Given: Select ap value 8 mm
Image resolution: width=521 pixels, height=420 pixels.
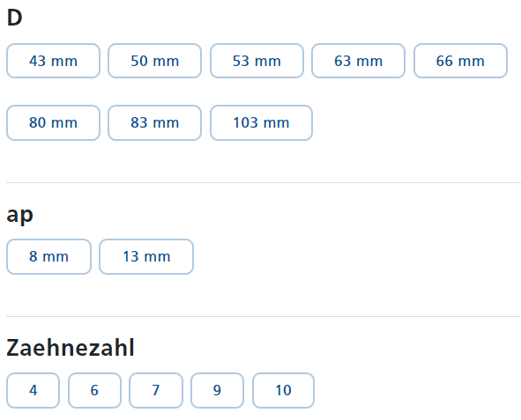Looking at the screenshot, I should click(x=48, y=256).
